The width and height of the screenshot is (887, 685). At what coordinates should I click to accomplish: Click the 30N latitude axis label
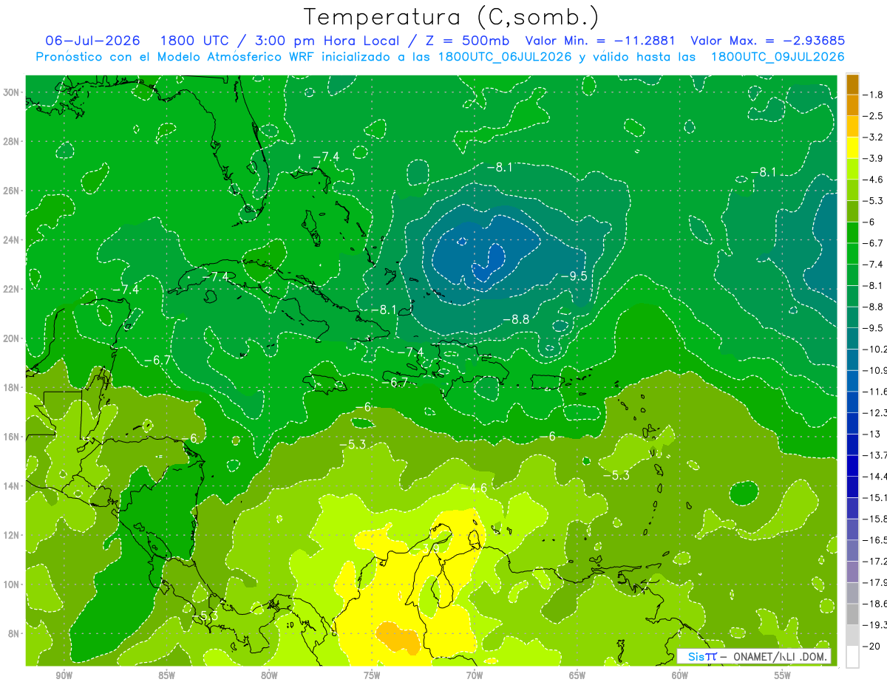tap(13, 92)
